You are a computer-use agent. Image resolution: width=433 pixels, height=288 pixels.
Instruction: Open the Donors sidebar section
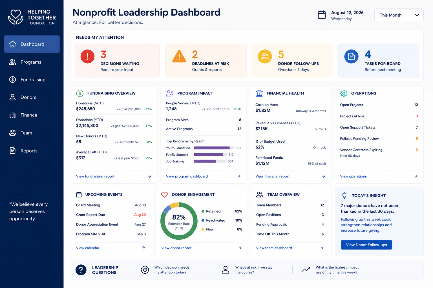pos(32,97)
